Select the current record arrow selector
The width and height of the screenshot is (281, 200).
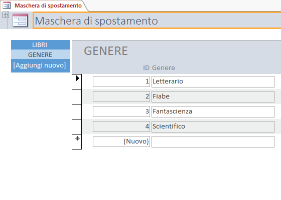point(77,81)
